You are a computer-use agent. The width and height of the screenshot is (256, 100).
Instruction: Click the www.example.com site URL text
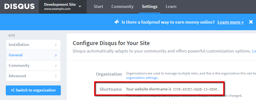pyautogui.click(x=57, y=9)
